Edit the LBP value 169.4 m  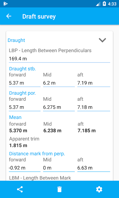tap(59, 59)
